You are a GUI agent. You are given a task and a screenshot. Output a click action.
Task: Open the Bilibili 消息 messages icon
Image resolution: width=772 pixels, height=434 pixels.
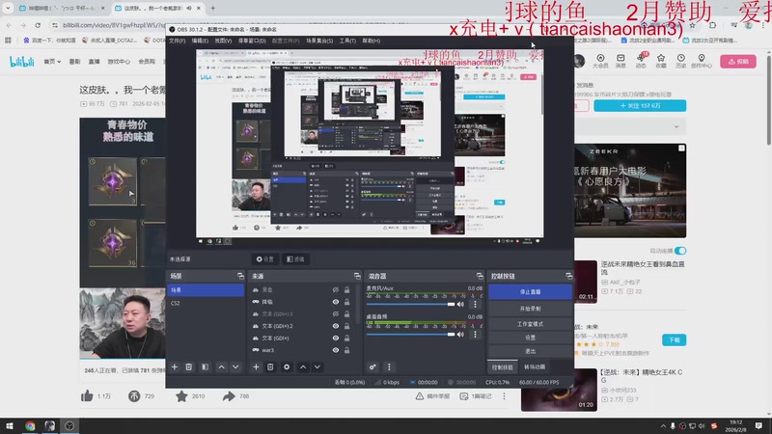point(620,61)
